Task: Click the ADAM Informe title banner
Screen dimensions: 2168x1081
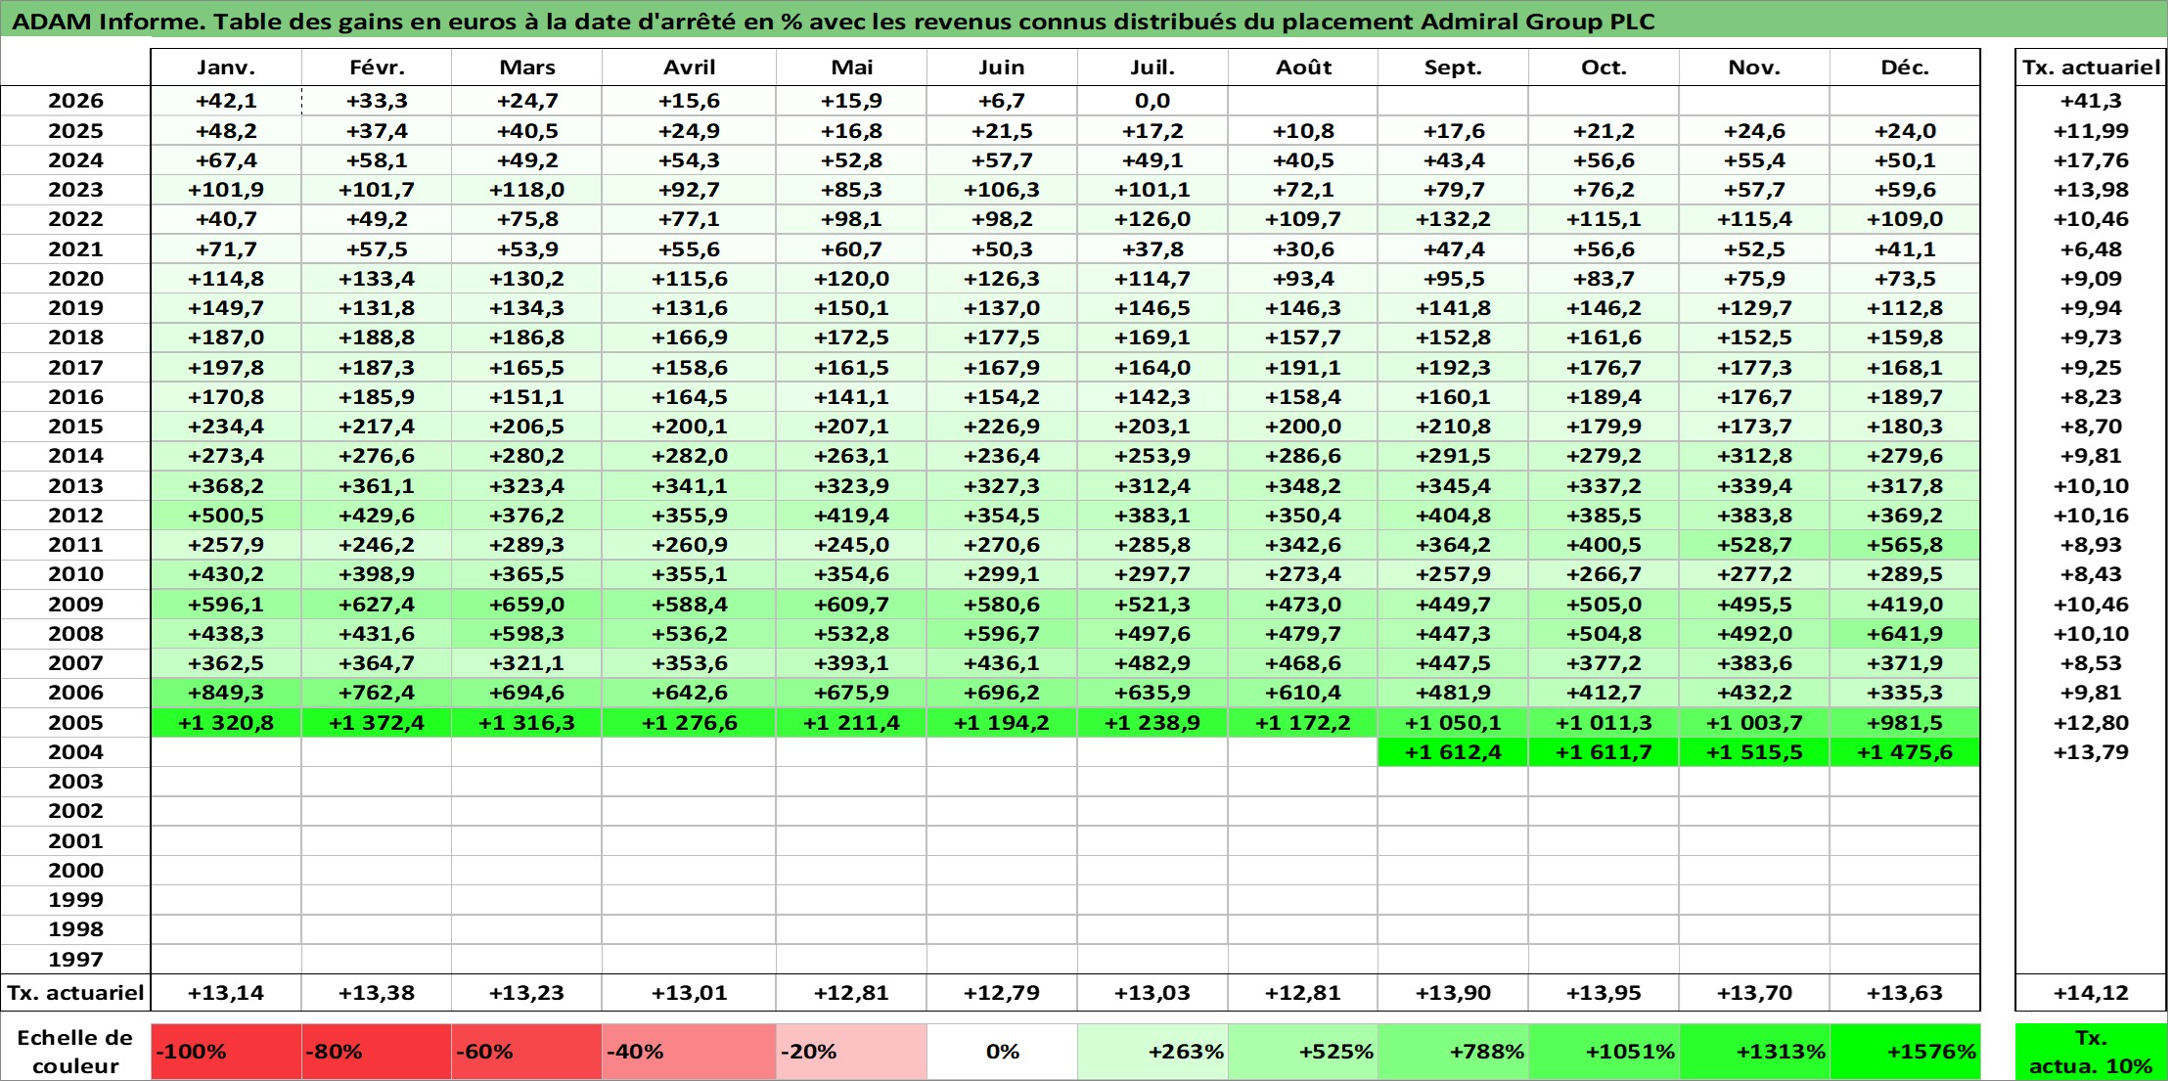Action: [x=1084, y=21]
